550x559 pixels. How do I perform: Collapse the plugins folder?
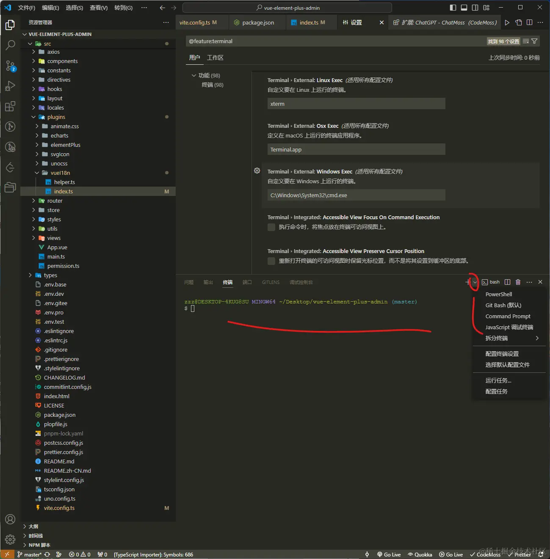click(x=33, y=117)
